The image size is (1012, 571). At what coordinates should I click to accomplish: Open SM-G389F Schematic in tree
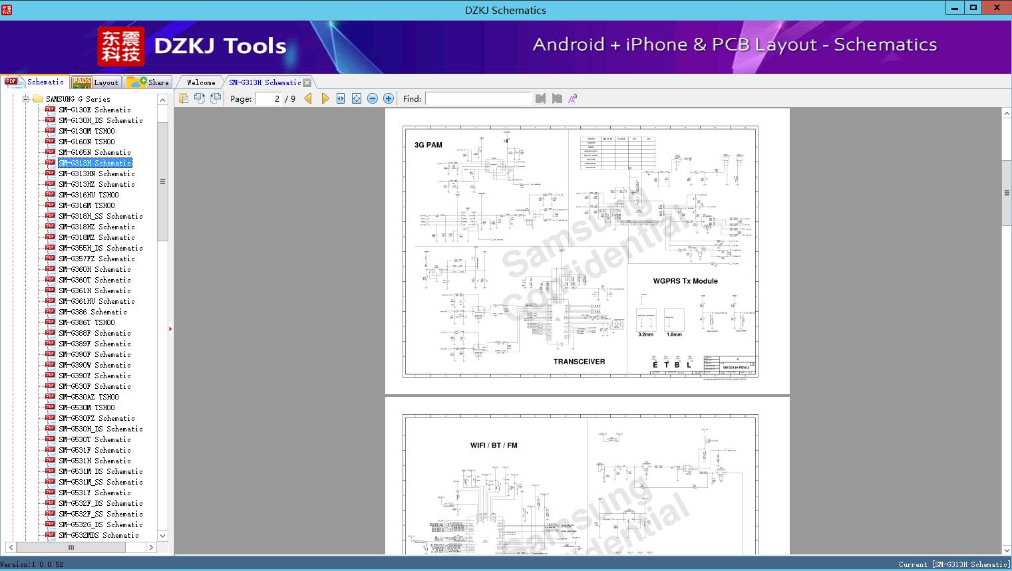[94, 344]
